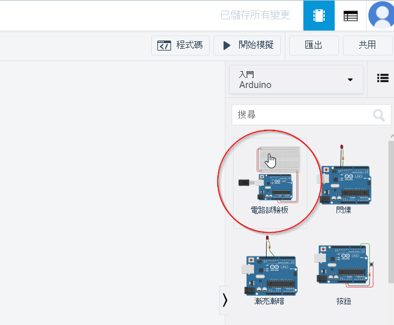Screen dimensions: 394x325
Task: Click the 共用 share button
Action: point(367,46)
